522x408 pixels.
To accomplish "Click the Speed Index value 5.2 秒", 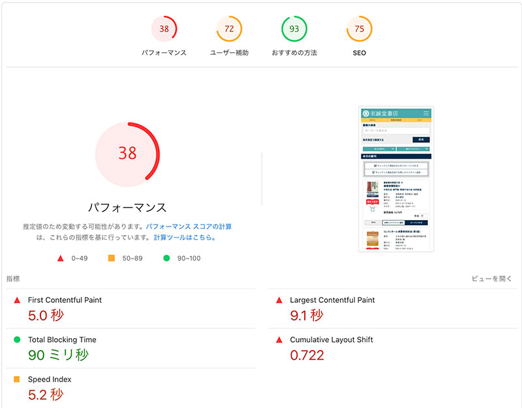I will pyautogui.click(x=46, y=395).
